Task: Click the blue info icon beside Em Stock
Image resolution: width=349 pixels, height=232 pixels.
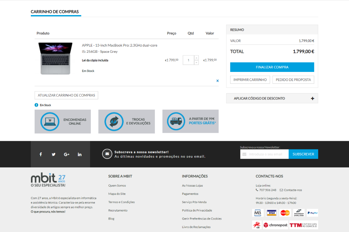Action: tap(36, 105)
